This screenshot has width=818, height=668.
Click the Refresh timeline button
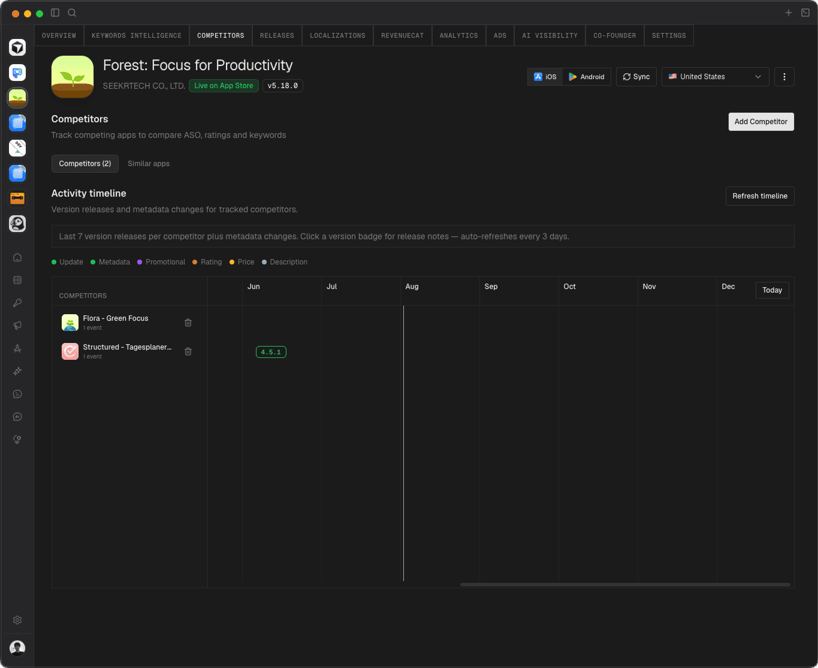pos(760,196)
